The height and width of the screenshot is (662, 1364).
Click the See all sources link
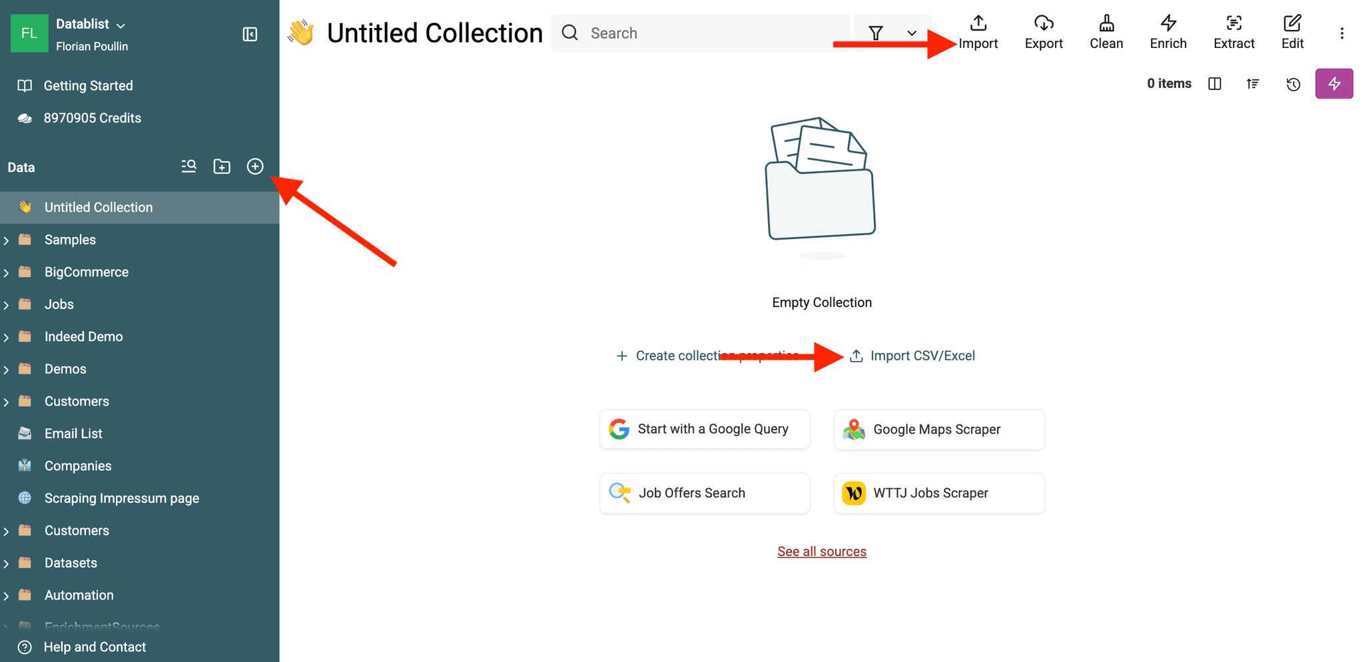(x=821, y=551)
